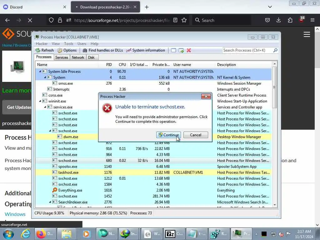Select the Interrupts row

(x=153, y=89)
